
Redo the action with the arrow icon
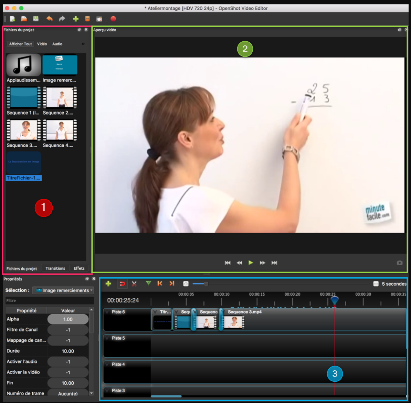(x=62, y=19)
